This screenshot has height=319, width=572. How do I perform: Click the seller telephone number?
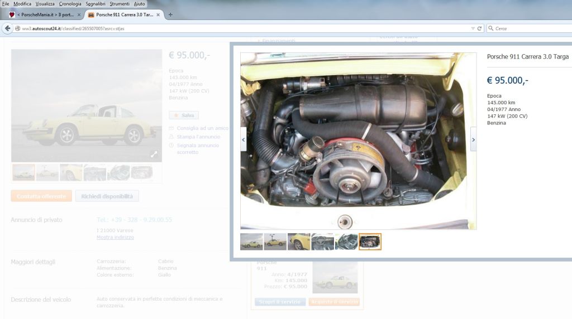(x=134, y=220)
